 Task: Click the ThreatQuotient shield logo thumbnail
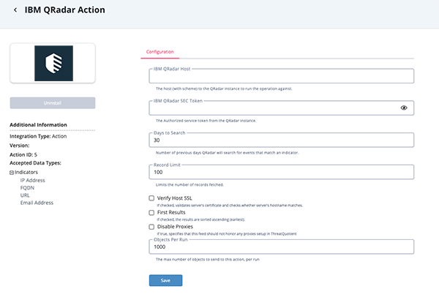tap(53, 63)
